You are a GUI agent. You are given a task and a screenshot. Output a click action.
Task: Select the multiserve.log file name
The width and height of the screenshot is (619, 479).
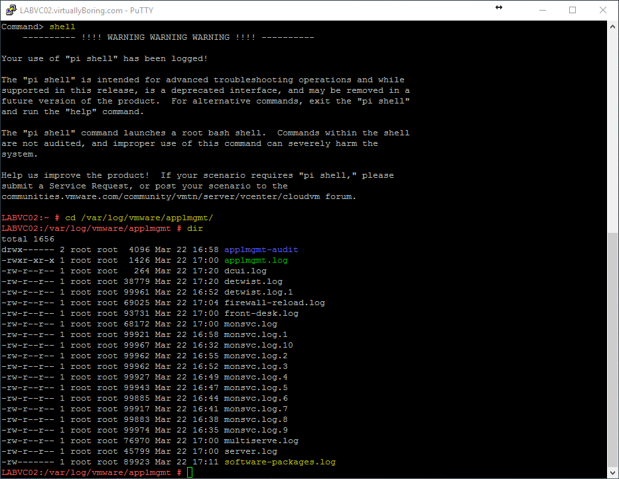click(261, 441)
